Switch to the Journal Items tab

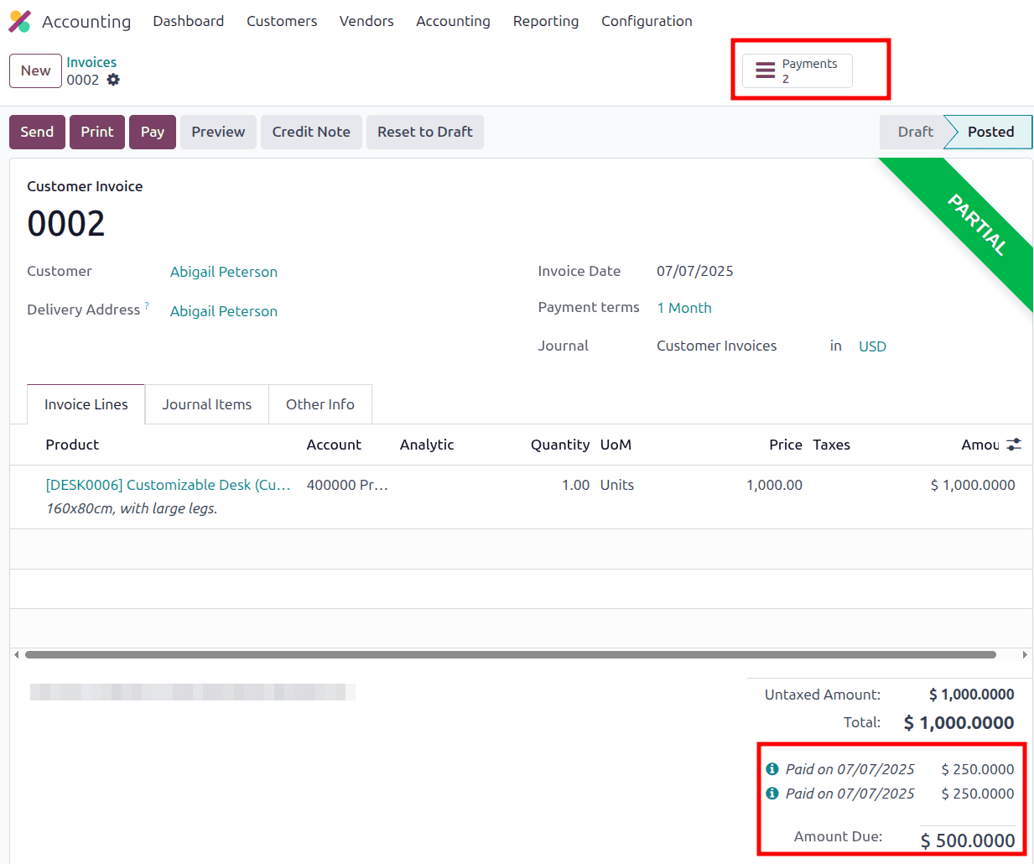click(x=207, y=404)
